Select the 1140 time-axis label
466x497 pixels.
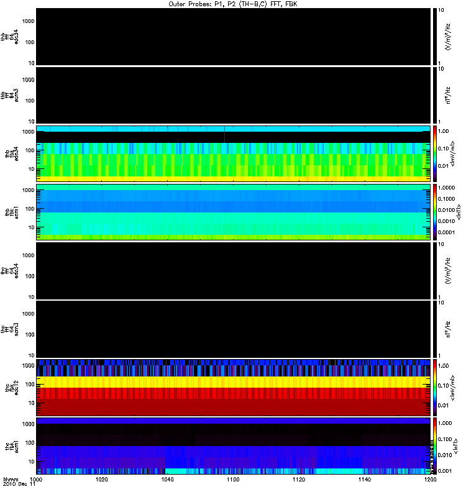click(x=365, y=479)
